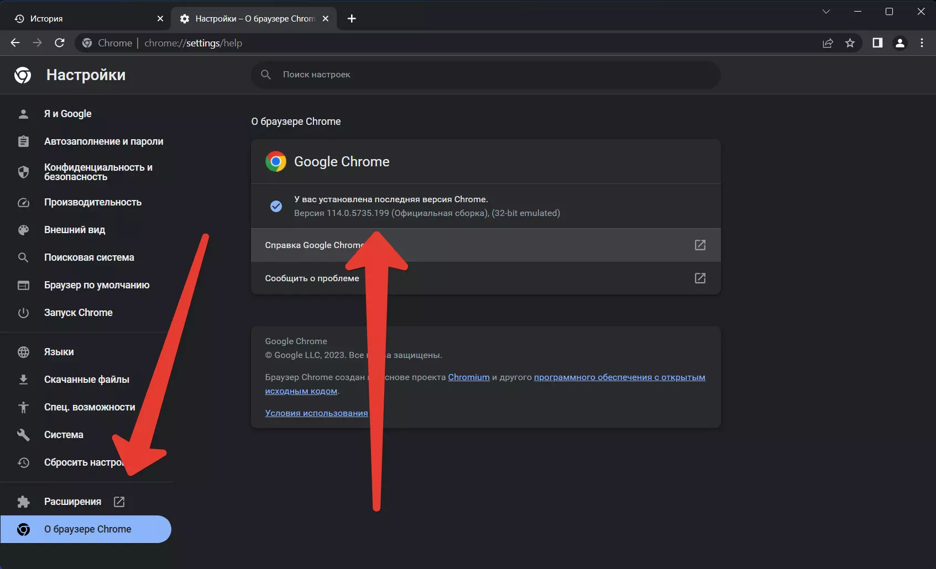
Task: Expand the tab search chevron
Action: tap(826, 12)
